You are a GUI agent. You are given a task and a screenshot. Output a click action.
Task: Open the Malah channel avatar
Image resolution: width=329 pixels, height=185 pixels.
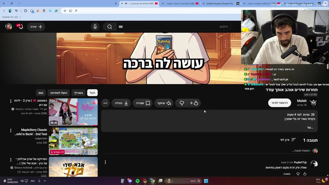[313, 103]
